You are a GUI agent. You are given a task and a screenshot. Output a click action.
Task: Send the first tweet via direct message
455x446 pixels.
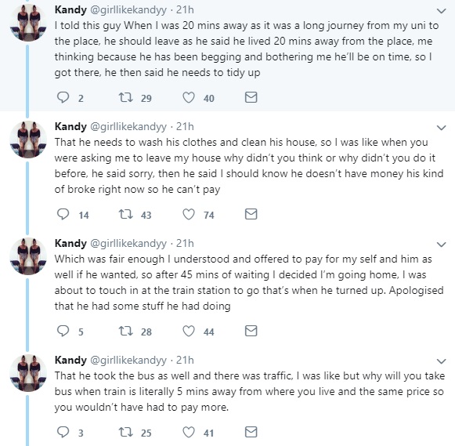[x=251, y=97]
